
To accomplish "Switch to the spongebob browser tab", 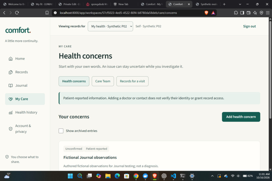I will pos(97,4).
